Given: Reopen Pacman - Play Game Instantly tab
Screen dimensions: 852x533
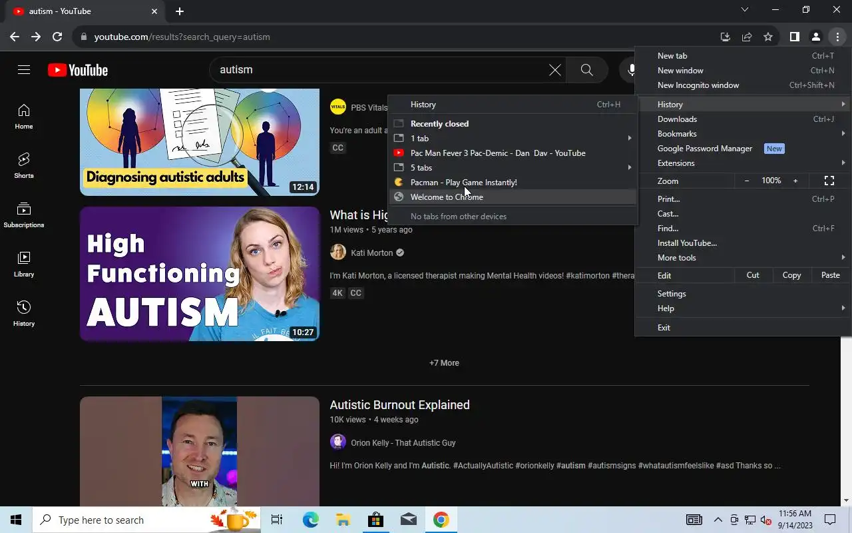Looking at the screenshot, I should pos(513,182).
